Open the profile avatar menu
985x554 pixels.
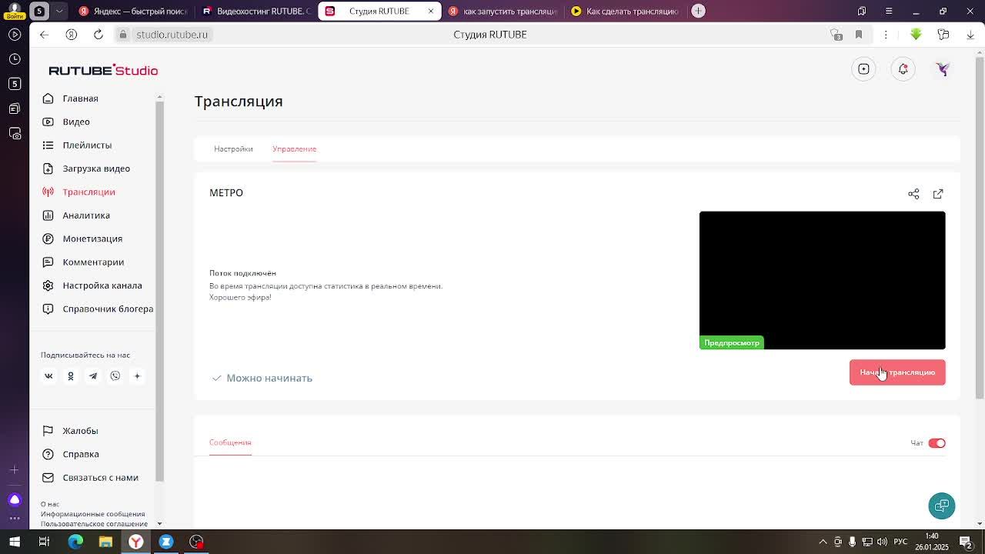point(943,69)
